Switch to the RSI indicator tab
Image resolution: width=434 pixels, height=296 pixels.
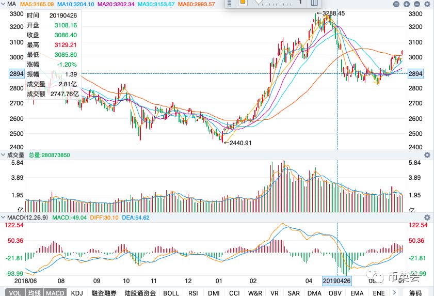tap(193, 293)
